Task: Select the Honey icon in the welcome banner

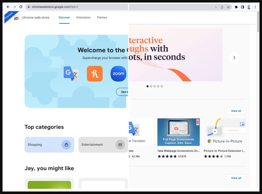Action: coord(94,73)
